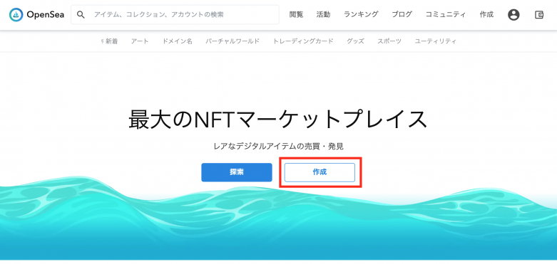This screenshot has height=264, width=557.
Task: Select the バーチャルワールド category
Action: click(x=232, y=41)
